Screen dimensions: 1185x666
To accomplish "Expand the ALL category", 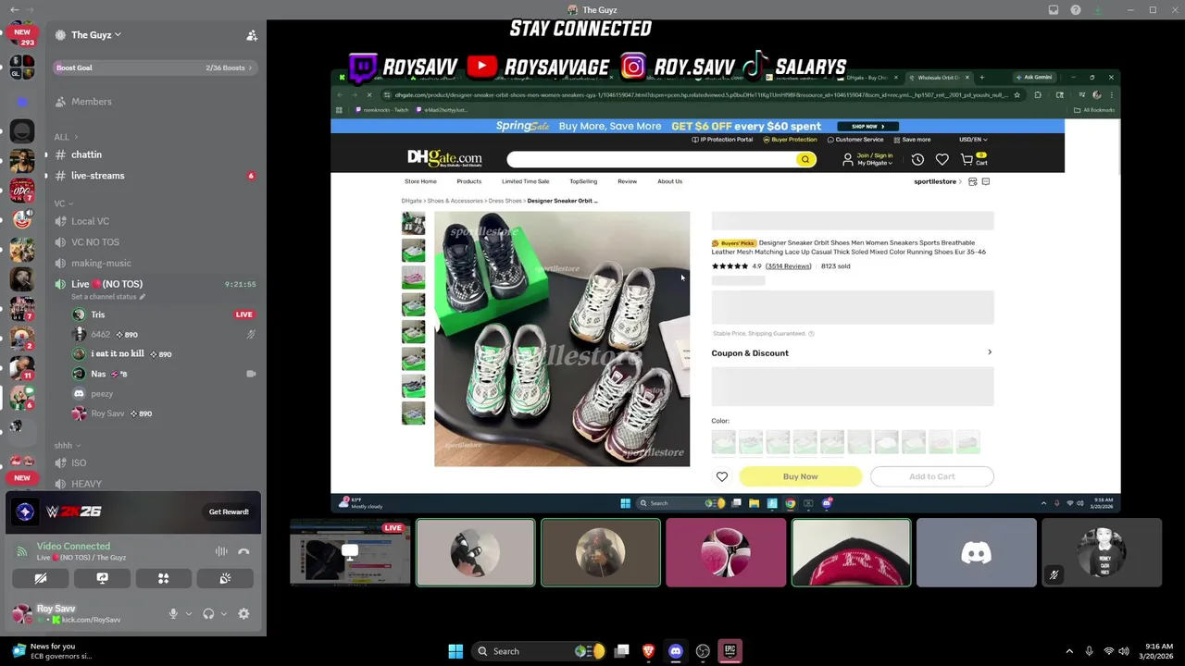I will click(65, 137).
